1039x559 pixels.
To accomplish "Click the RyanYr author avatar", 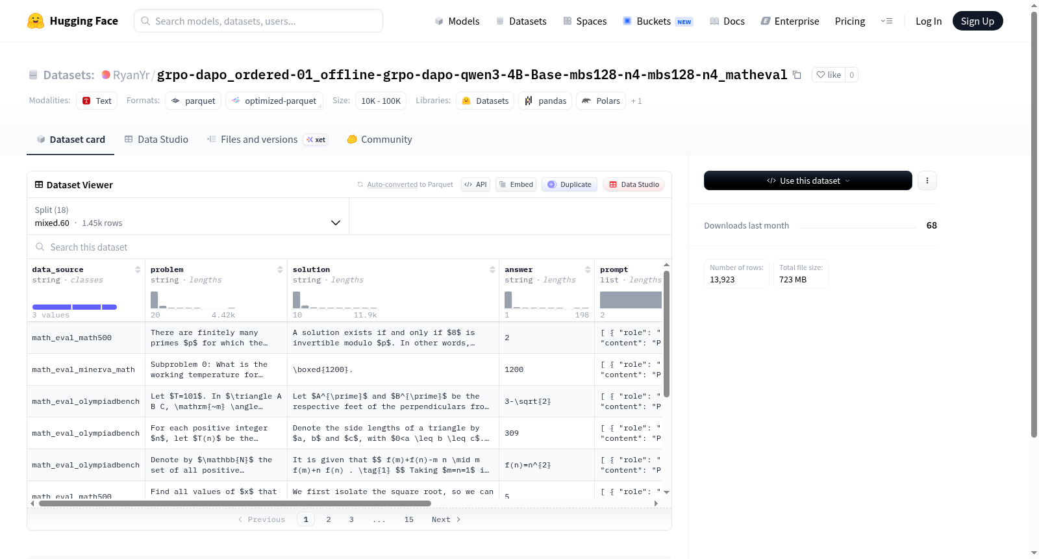I will [106, 75].
